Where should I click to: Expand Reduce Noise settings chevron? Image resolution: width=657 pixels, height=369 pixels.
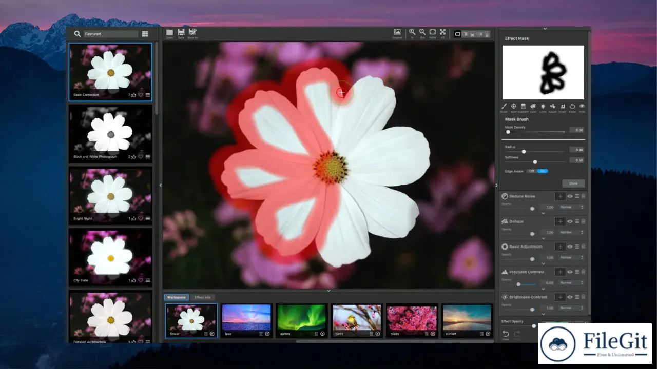tap(543, 213)
